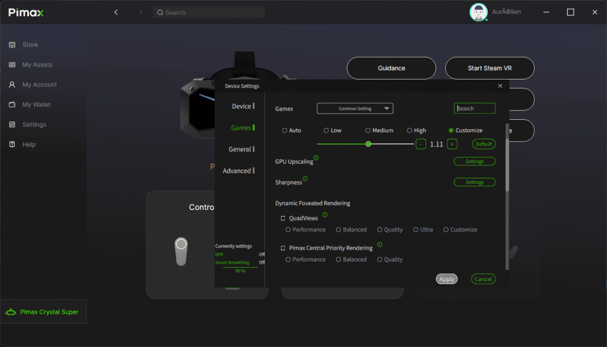This screenshot has width=607, height=347.
Task: Enable Pimax Central Priority Rendering checkbox
Action: pyautogui.click(x=283, y=249)
